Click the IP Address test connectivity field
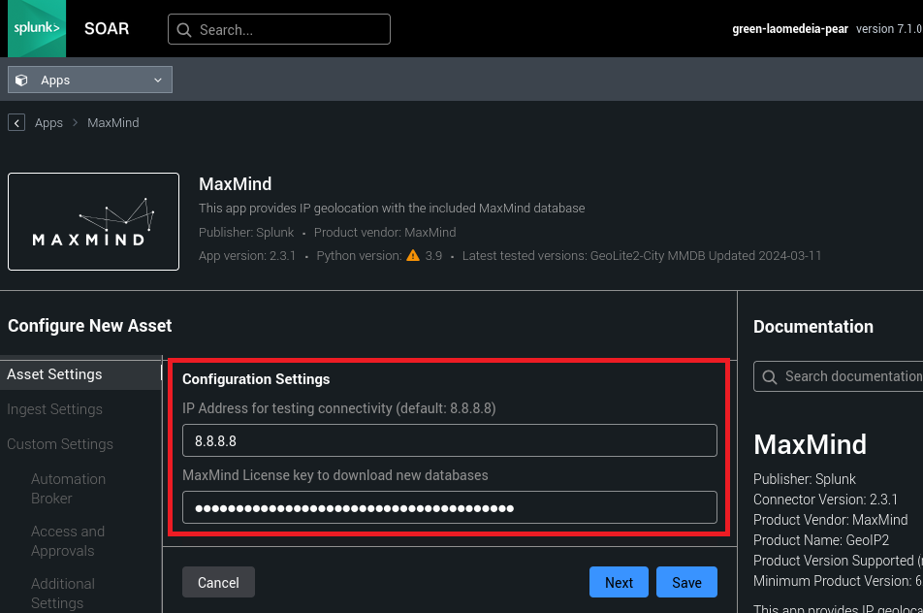The width and height of the screenshot is (923, 613). (x=450, y=440)
